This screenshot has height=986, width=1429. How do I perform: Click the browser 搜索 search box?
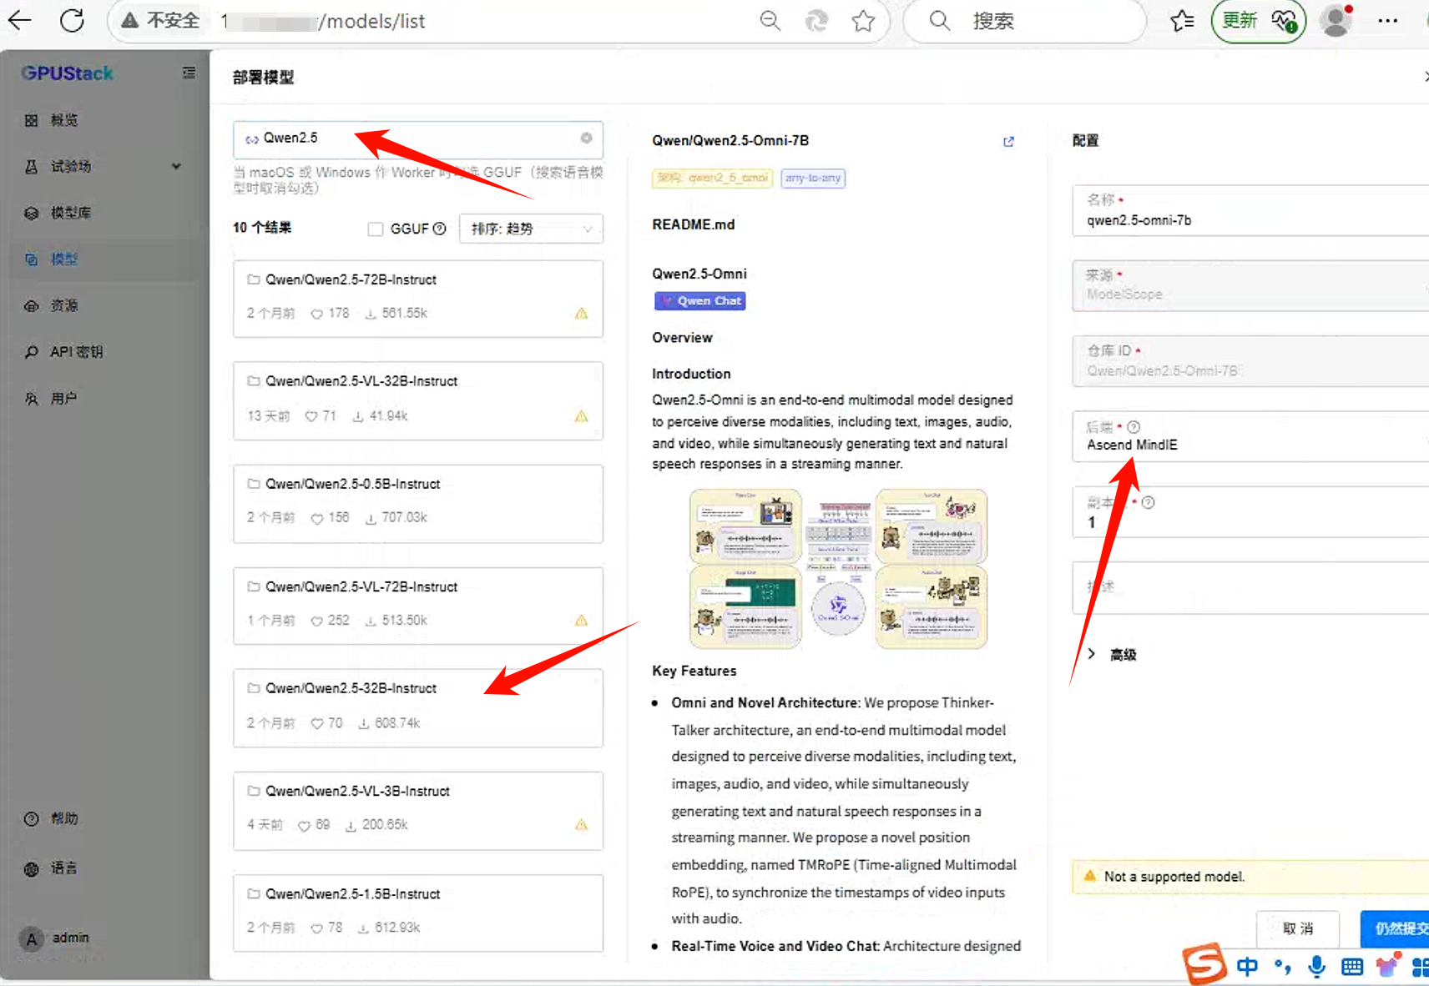[x=1025, y=21]
